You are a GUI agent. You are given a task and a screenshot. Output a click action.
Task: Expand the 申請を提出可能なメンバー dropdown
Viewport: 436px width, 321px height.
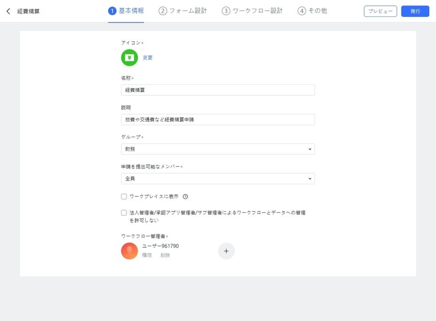point(218,178)
